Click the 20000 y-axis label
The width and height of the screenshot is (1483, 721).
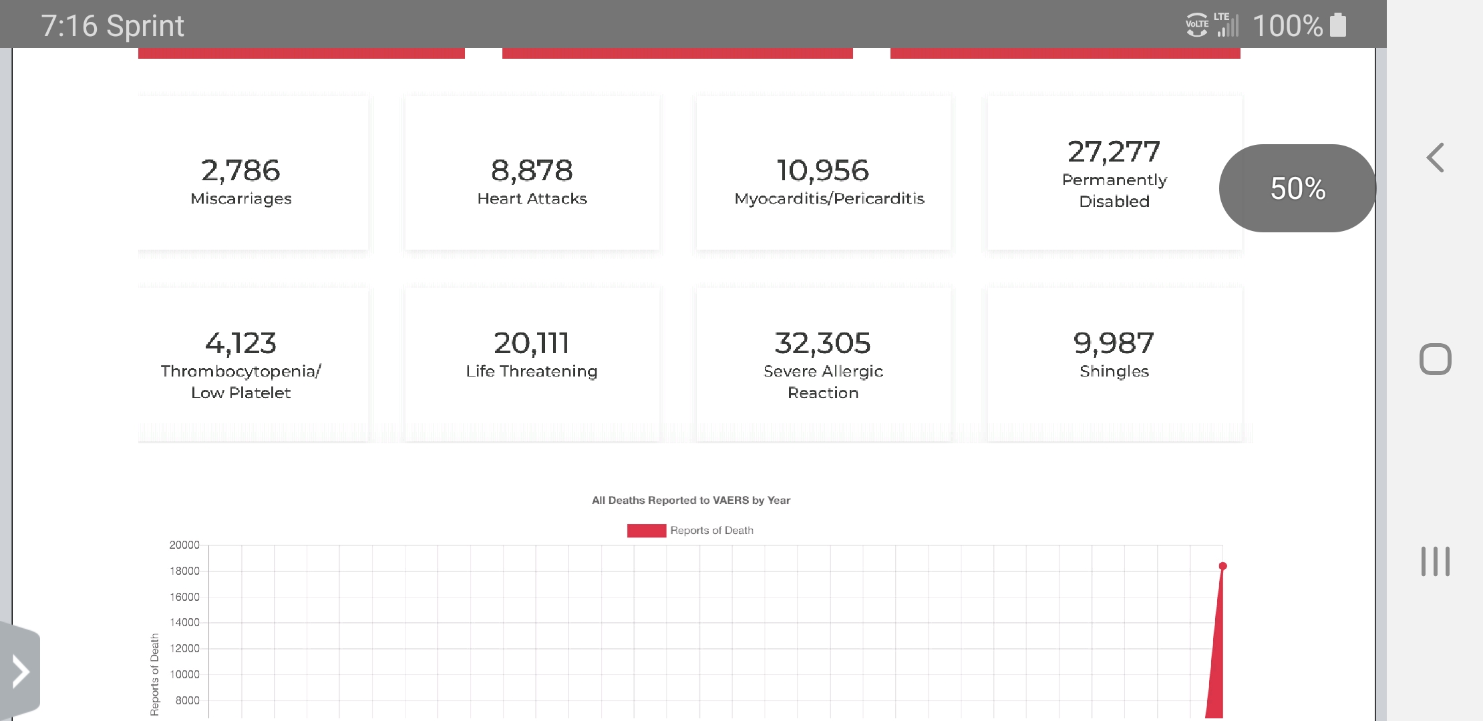pyautogui.click(x=184, y=545)
